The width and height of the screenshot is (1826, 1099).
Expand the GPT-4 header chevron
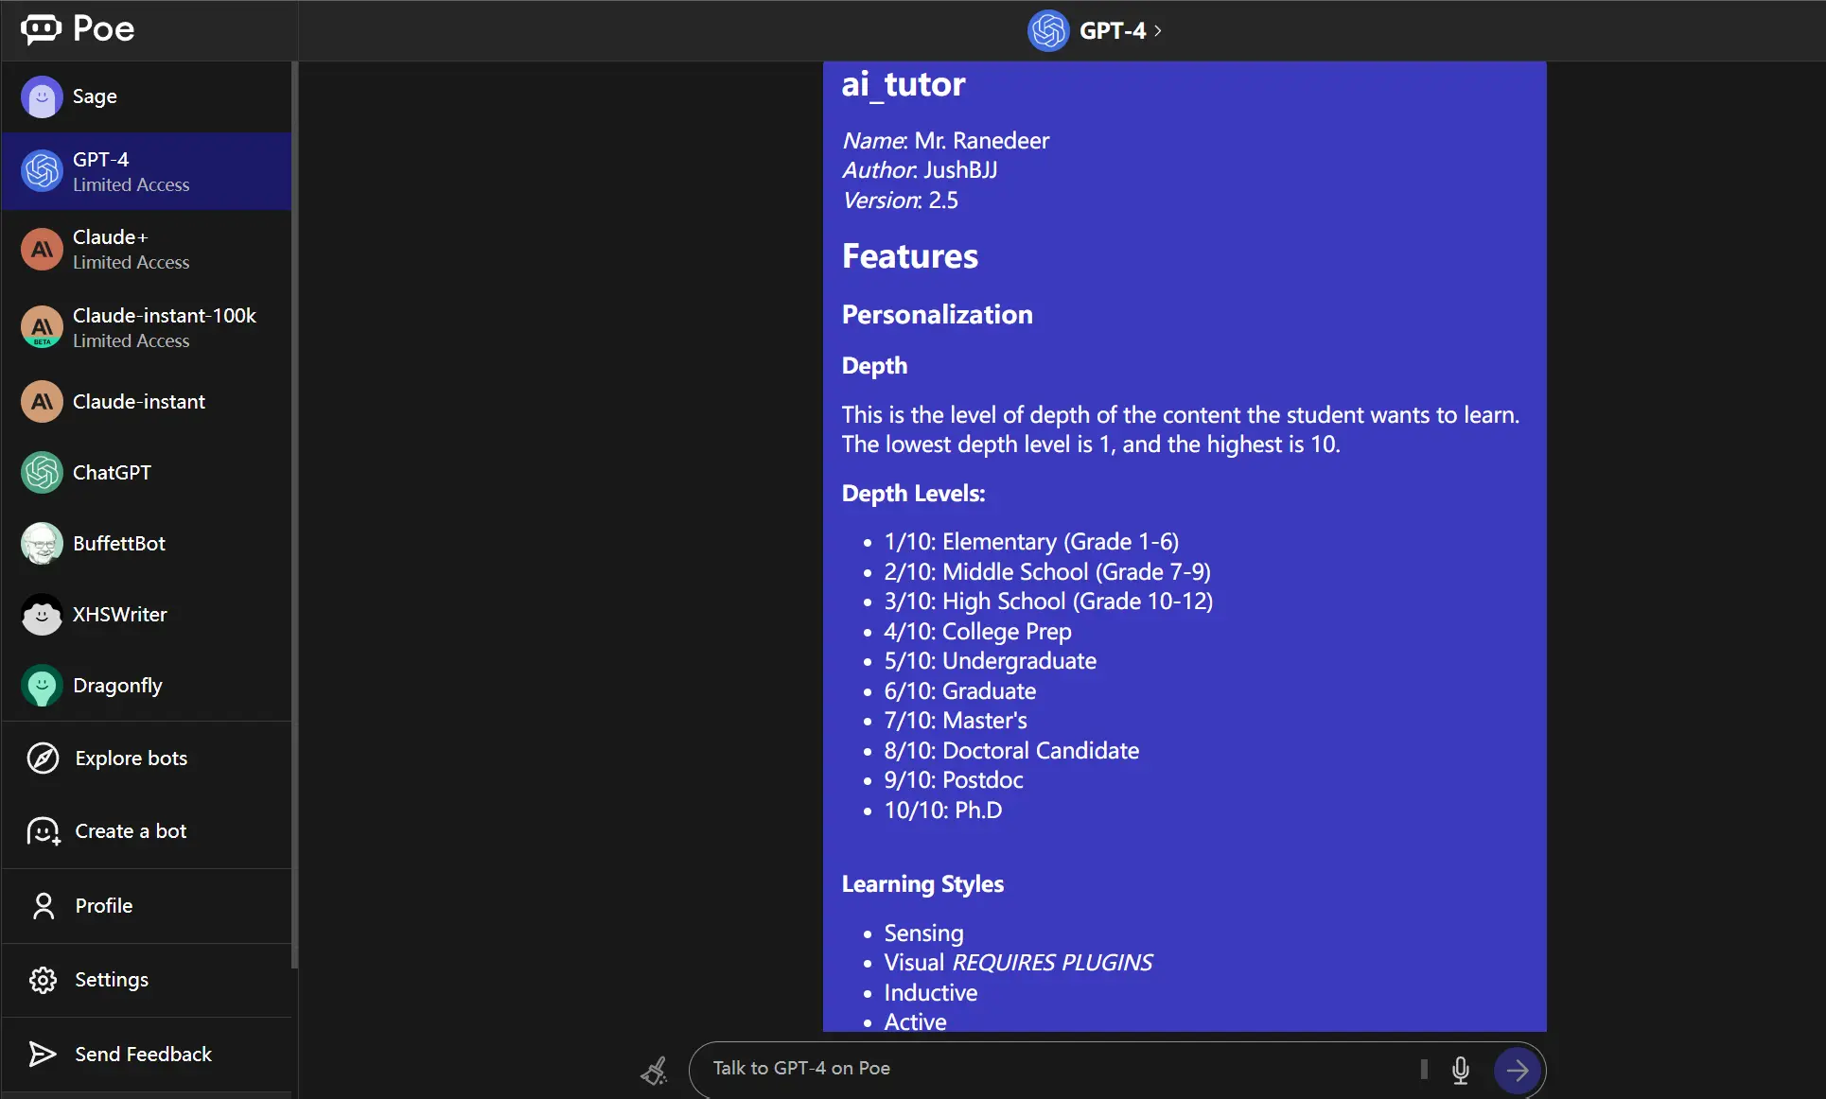[1158, 31]
